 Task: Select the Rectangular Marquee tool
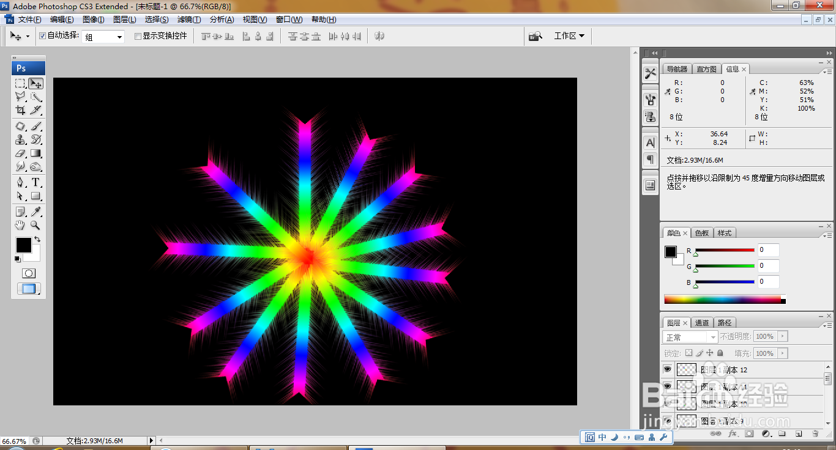coord(21,83)
